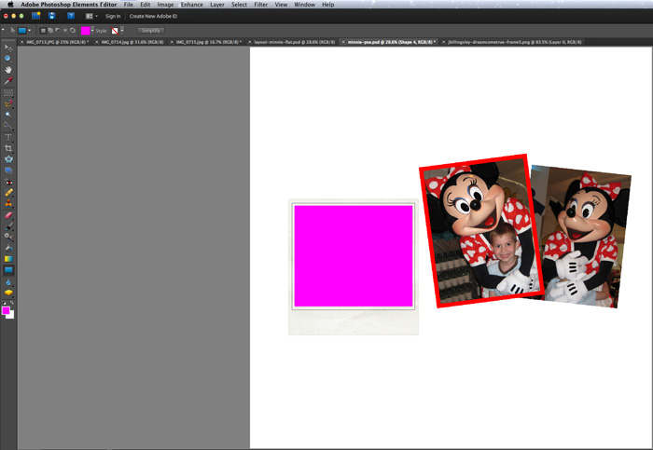Select the Gradient tool
The height and width of the screenshot is (450, 653).
(7, 259)
